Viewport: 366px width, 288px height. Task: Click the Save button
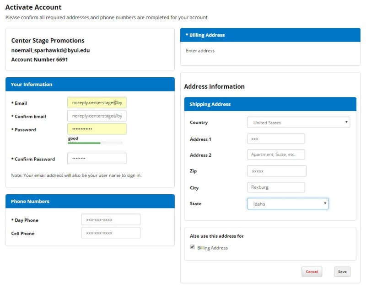coord(342,272)
